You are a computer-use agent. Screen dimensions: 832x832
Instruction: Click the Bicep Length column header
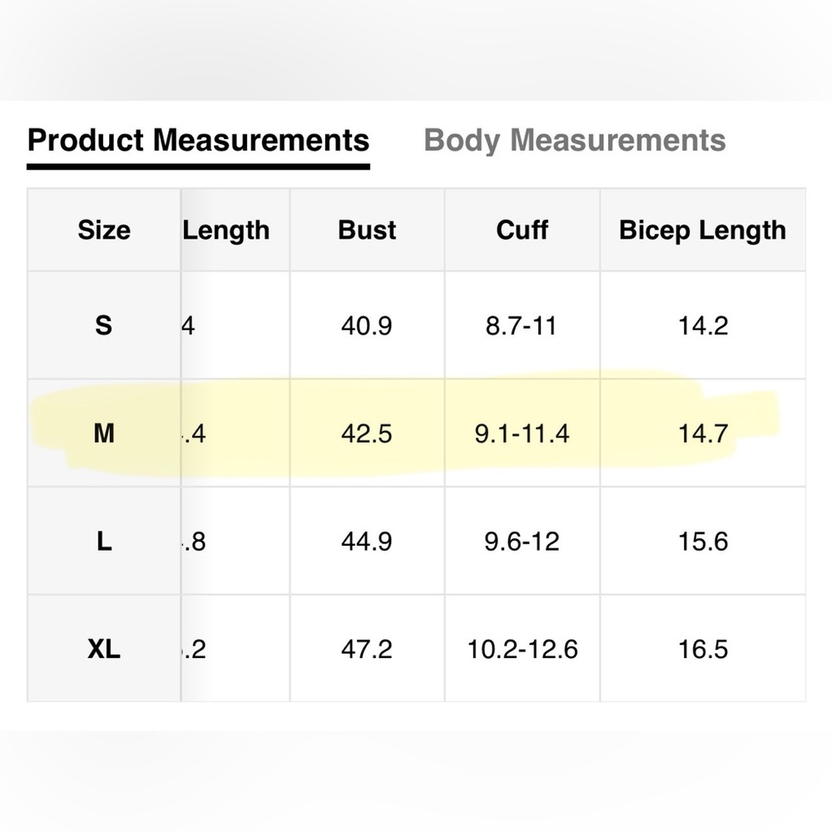coord(702,230)
